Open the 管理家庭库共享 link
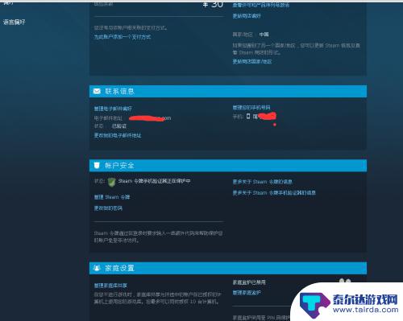403x321 pixels. 110,286
